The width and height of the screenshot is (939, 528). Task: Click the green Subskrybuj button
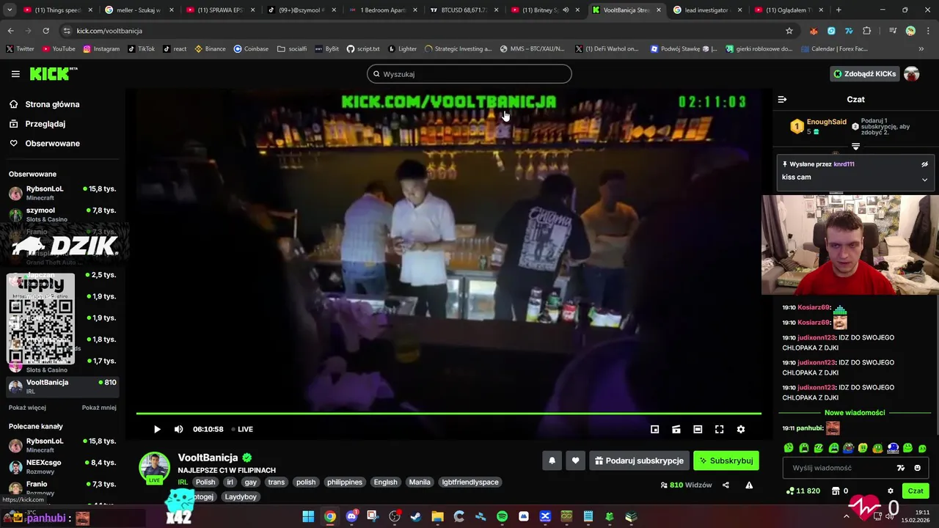[x=726, y=461]
